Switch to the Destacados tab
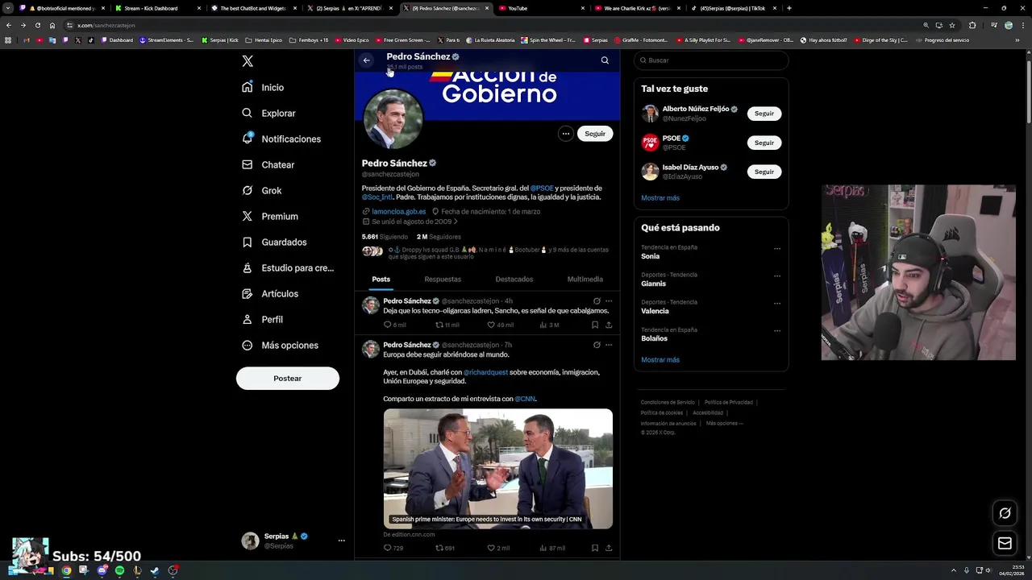Viewport: 1032px width, 580px height. click(x=514, y=280)
